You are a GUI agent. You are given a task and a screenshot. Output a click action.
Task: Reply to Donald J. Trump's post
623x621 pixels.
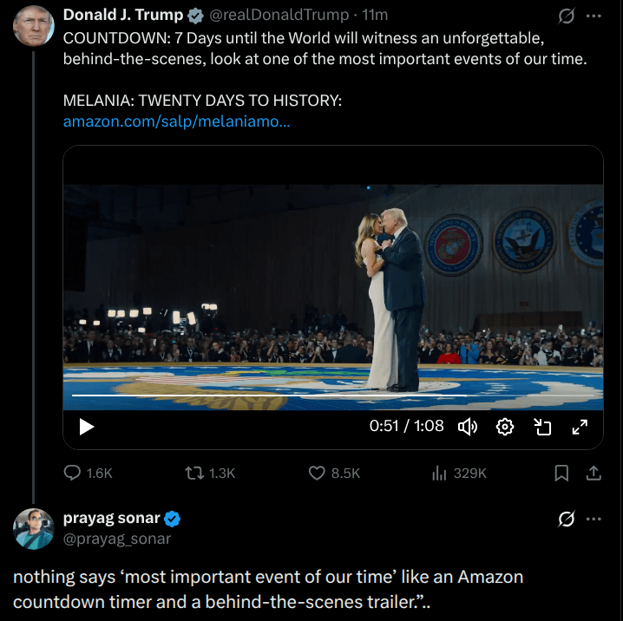73,473
